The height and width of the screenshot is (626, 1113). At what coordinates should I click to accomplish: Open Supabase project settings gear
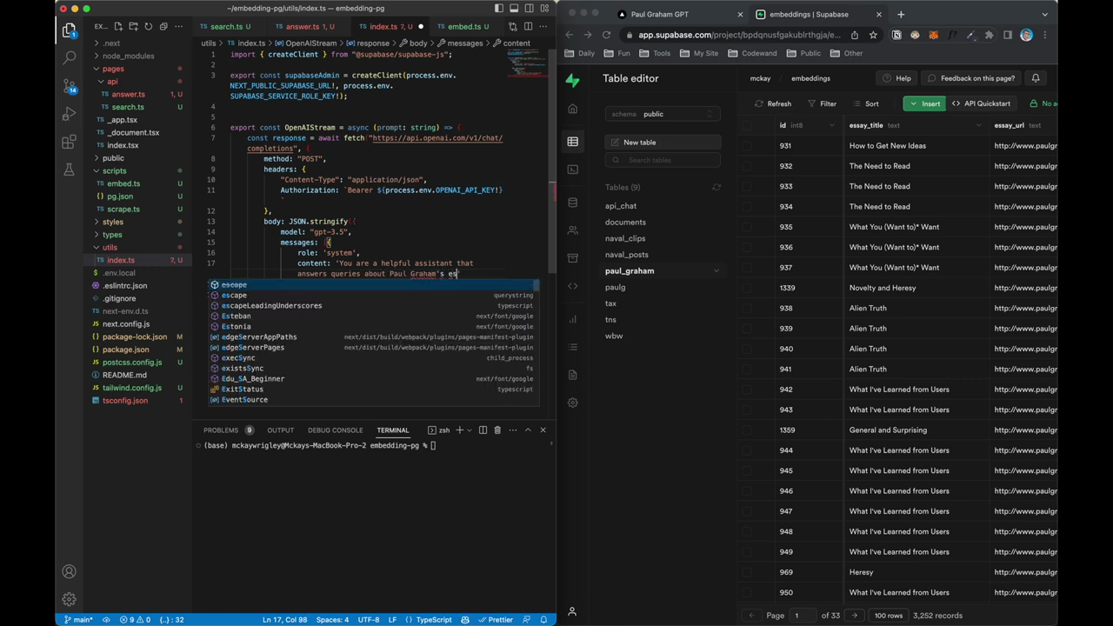pos(572,403)
